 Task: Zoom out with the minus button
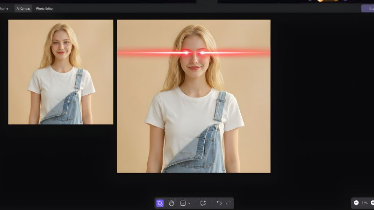[x=356, y=203]
